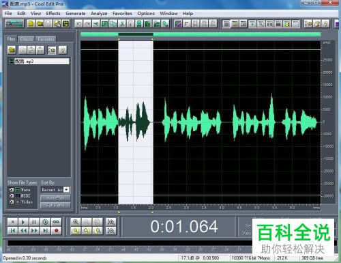This screenshot has width=341, height=263.
Task: Click the 10000 label on the amplitude ruler
Action: 328,97
